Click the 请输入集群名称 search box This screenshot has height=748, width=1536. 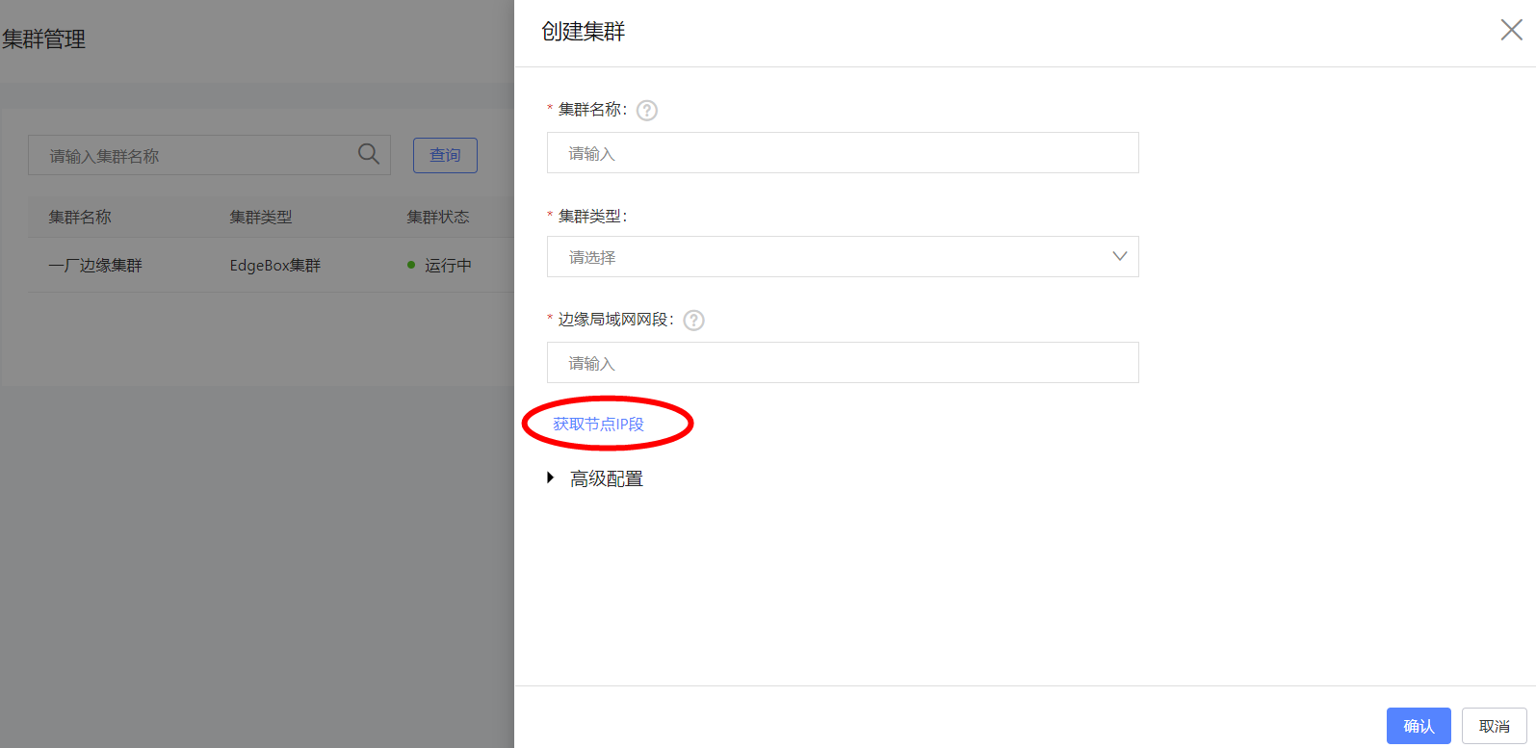209,155
